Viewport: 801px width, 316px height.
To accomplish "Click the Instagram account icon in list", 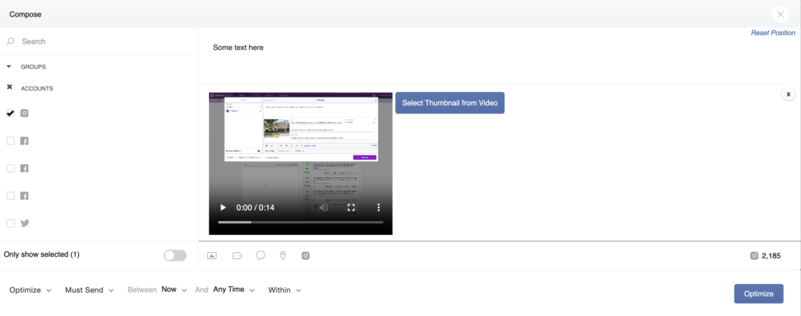I will (x=24, y=113).
